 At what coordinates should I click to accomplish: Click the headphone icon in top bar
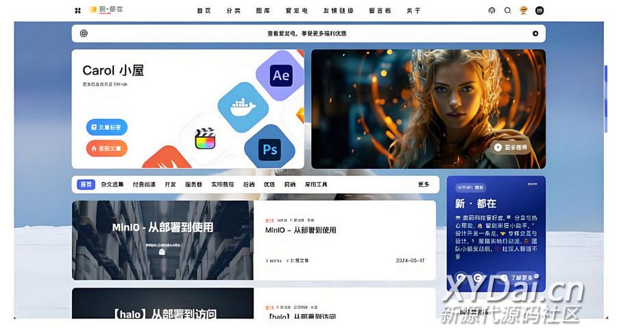point(491,10)
